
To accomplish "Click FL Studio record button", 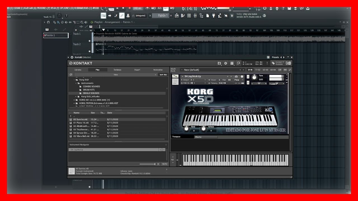I will (x=130, y=9).
